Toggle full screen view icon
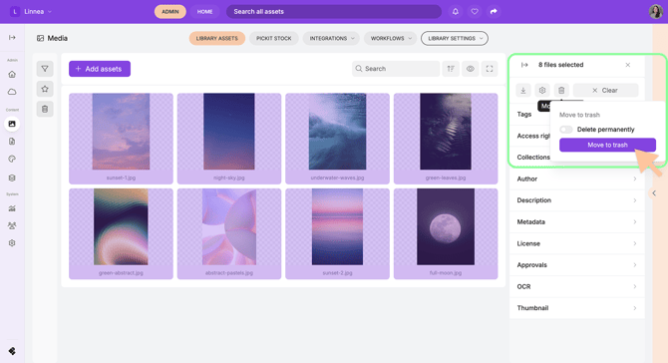 490,69
